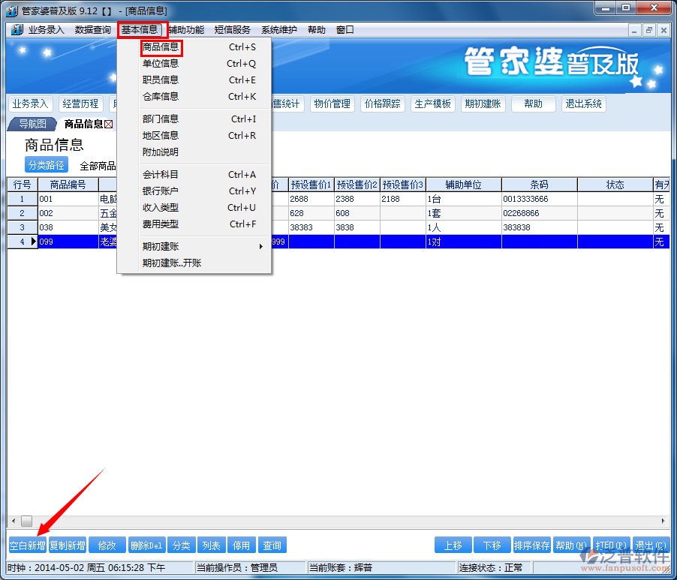The height and width of the screenshot is (580, 677).
Task: Select product code cell 001
Action: tap(68, 199)
